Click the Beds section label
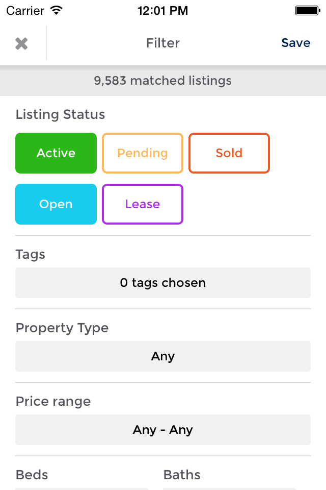 pos(32,475)
